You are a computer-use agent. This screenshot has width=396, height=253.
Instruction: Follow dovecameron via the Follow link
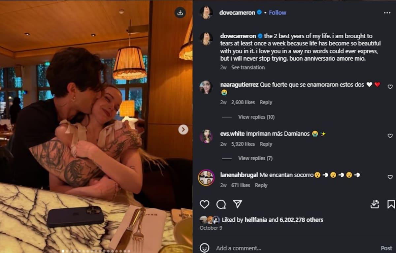point(278,12)
